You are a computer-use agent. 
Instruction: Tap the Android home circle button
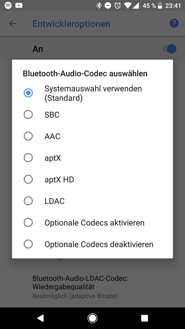pos(92,318)
